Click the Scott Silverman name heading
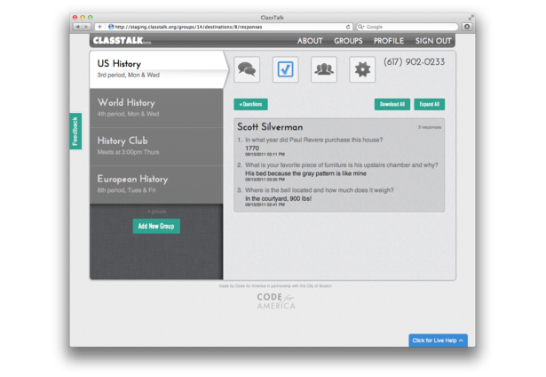 [x=270, y=127]
